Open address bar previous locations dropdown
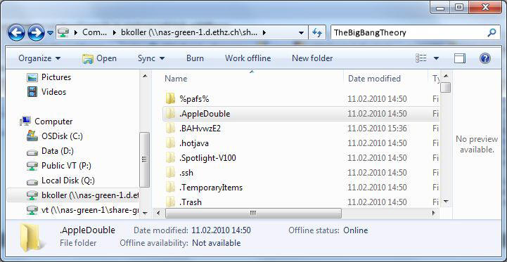507x262 pixels. (302, 32)
